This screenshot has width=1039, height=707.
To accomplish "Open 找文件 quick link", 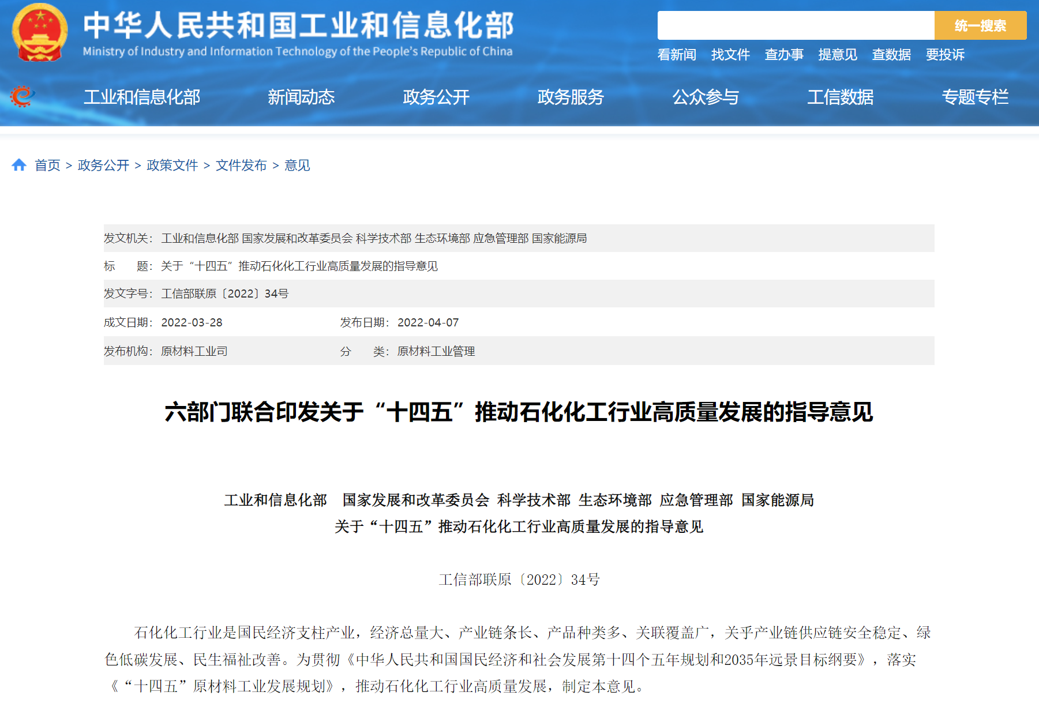I will pos(730,55).
